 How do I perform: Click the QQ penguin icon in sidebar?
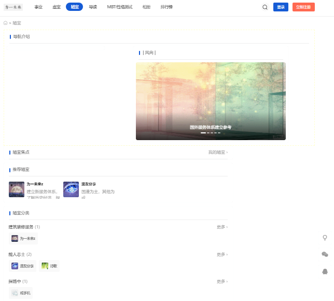click(325, 271)
